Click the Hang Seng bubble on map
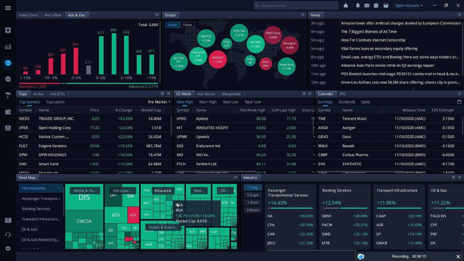The width and height of the screenshot is (464, 261). point(286,66)
